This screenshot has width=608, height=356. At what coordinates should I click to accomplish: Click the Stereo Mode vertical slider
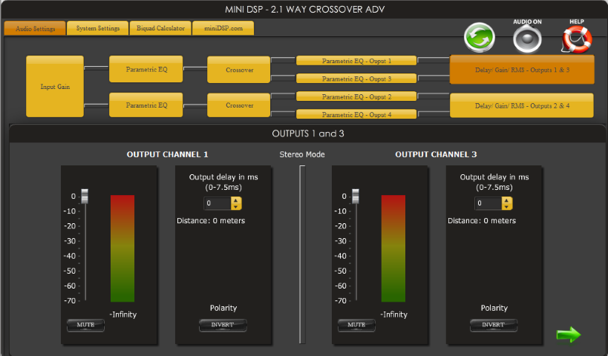(x=302, y=254)
